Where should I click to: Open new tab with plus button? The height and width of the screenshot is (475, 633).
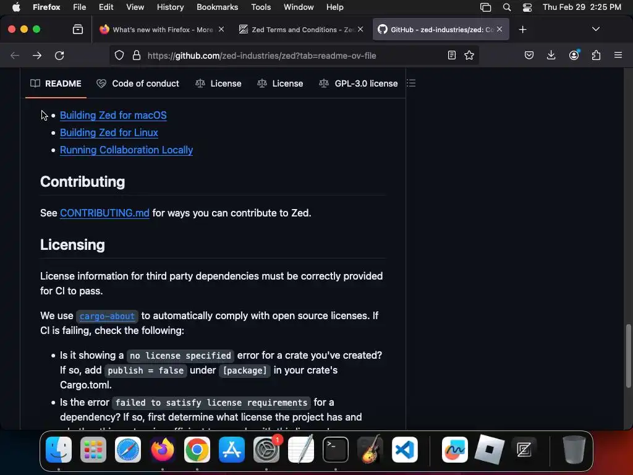tap(523, 30)
